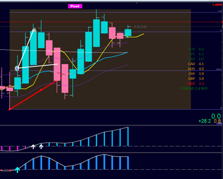Select the white trendline's circled lower anchor
The height and width of the screenshot is (179, 223).
coord(17,69)
